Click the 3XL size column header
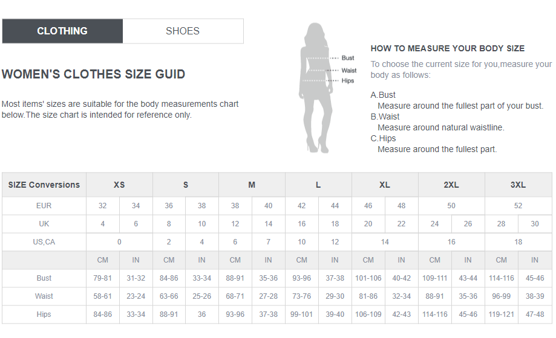This screenshot has width=556, height=338. coord(518,185)
